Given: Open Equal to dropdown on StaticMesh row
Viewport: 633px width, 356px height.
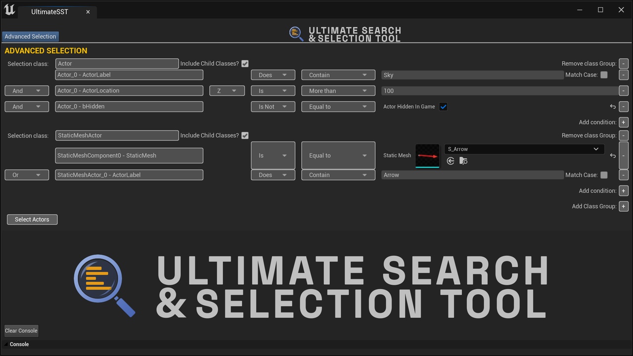Looking at the screenshot, I should point(338,155).
